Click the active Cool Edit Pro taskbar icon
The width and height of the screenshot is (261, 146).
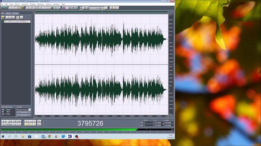[70, 137]
